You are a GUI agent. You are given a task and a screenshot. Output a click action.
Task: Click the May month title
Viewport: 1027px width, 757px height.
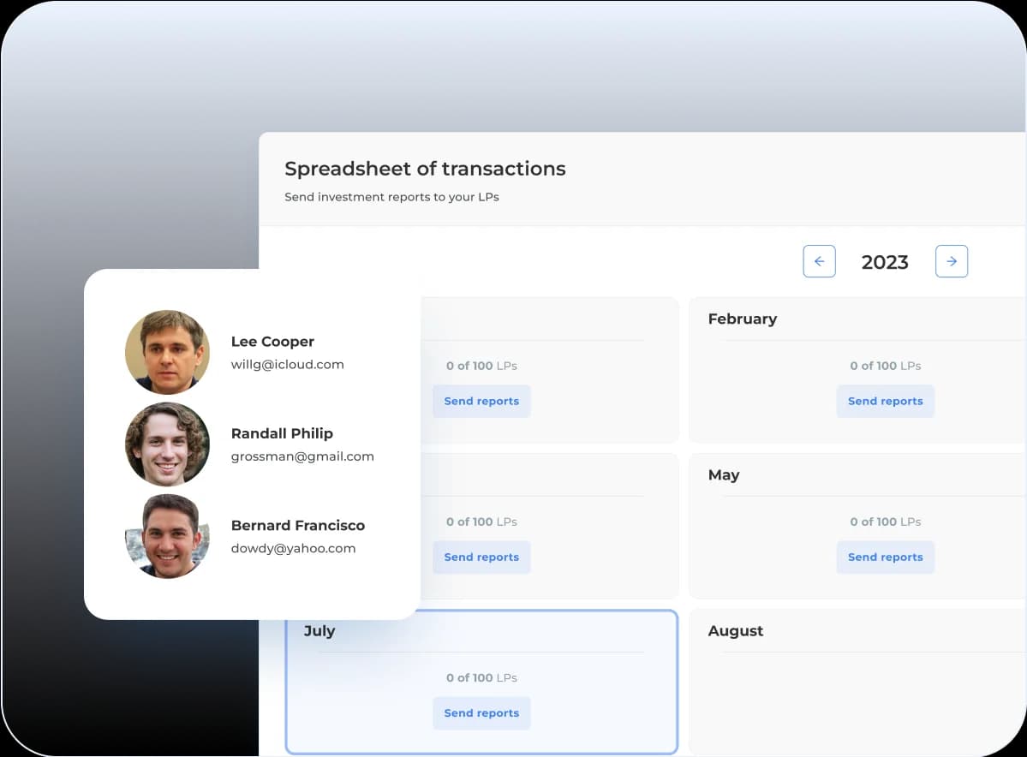tap(723, 475)
